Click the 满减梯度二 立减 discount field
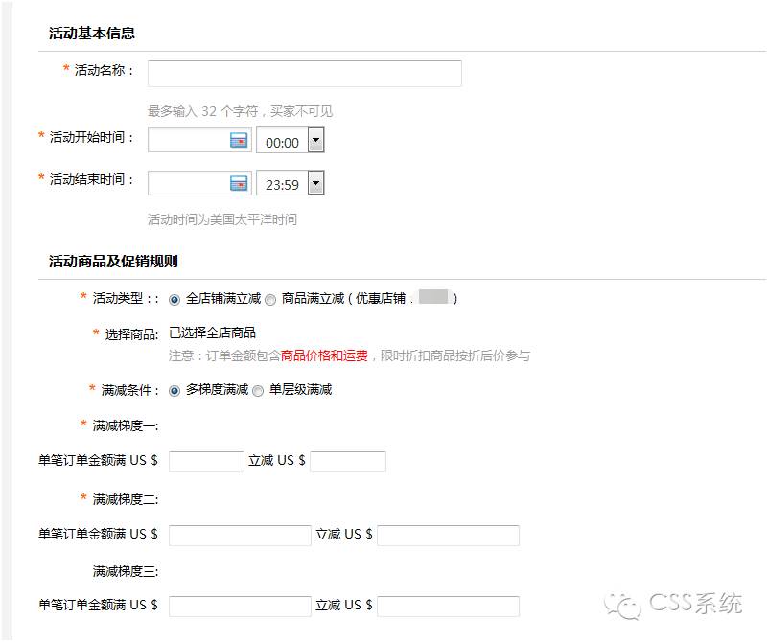The width and height of the screenshot is (768, 642). click(x=448, y=535)
